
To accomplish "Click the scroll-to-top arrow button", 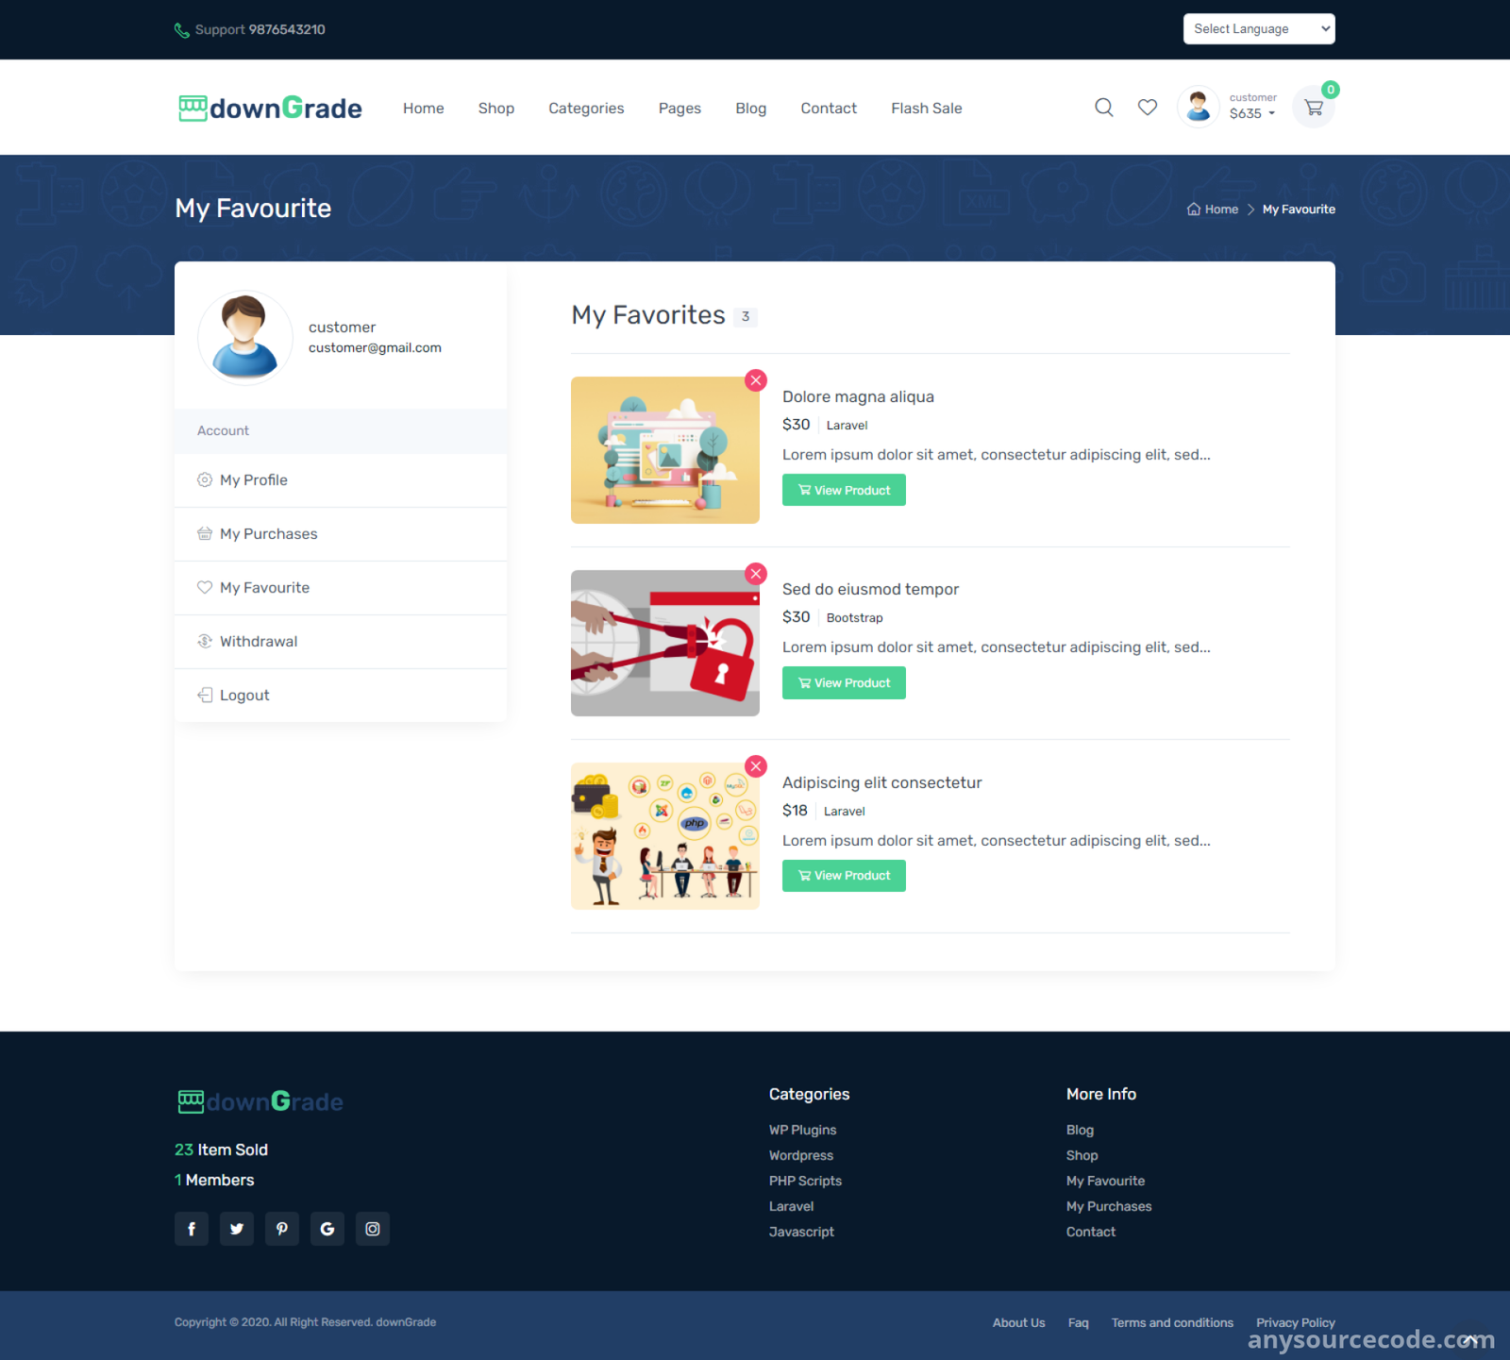I will tap(1470, 1339).
